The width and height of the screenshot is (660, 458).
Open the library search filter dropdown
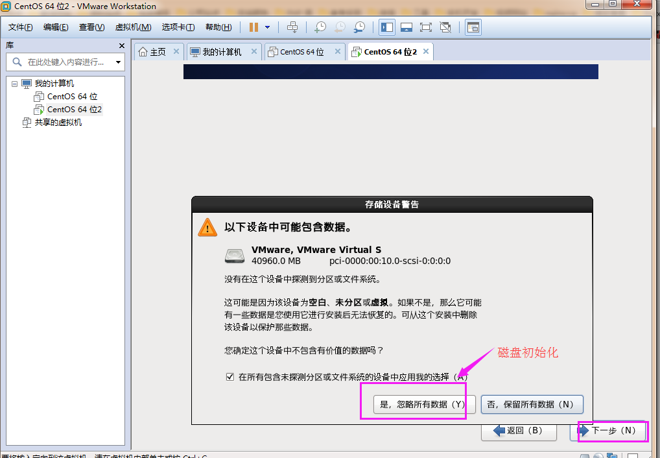[118, 62]
